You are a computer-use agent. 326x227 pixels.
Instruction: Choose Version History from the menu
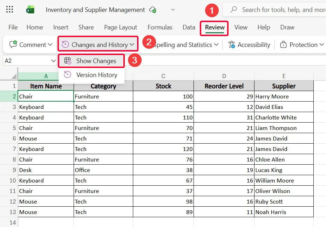point(91,75)
